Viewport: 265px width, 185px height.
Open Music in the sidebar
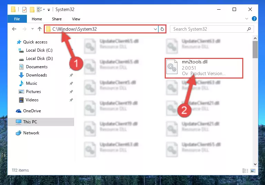coord(31,83)
